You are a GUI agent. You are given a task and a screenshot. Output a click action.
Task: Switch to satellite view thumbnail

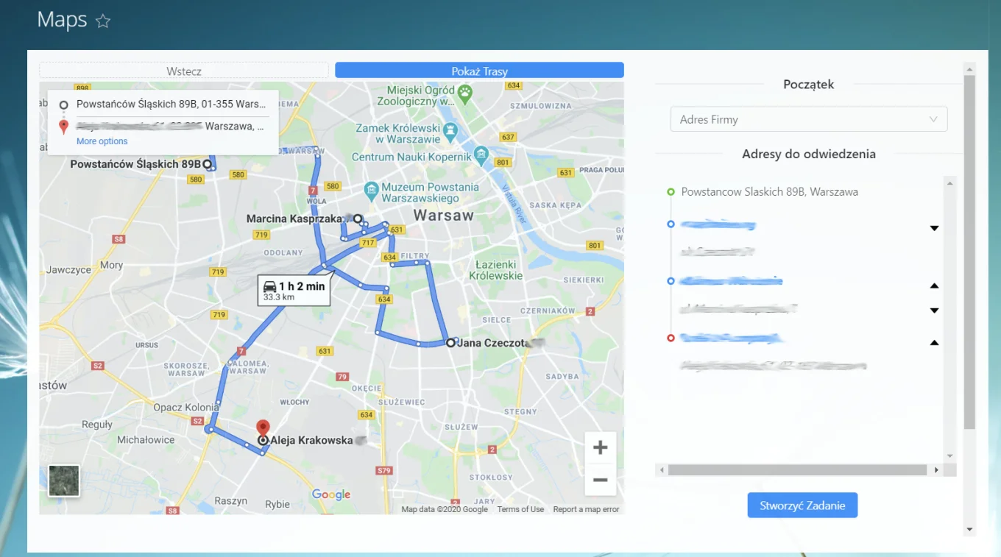[64, 480]
